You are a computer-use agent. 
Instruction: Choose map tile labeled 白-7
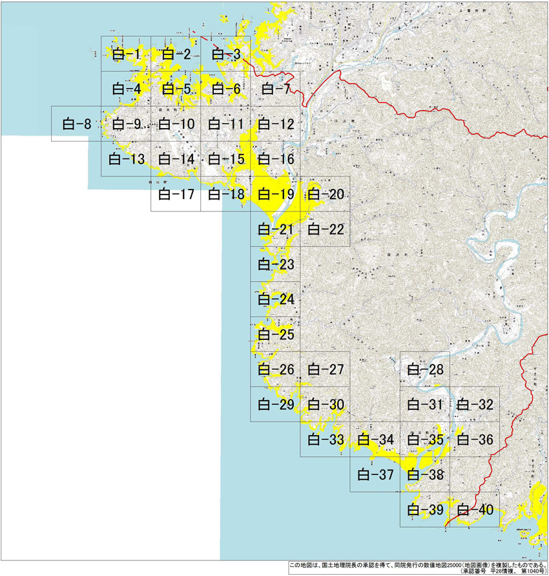tap(276, 89)
